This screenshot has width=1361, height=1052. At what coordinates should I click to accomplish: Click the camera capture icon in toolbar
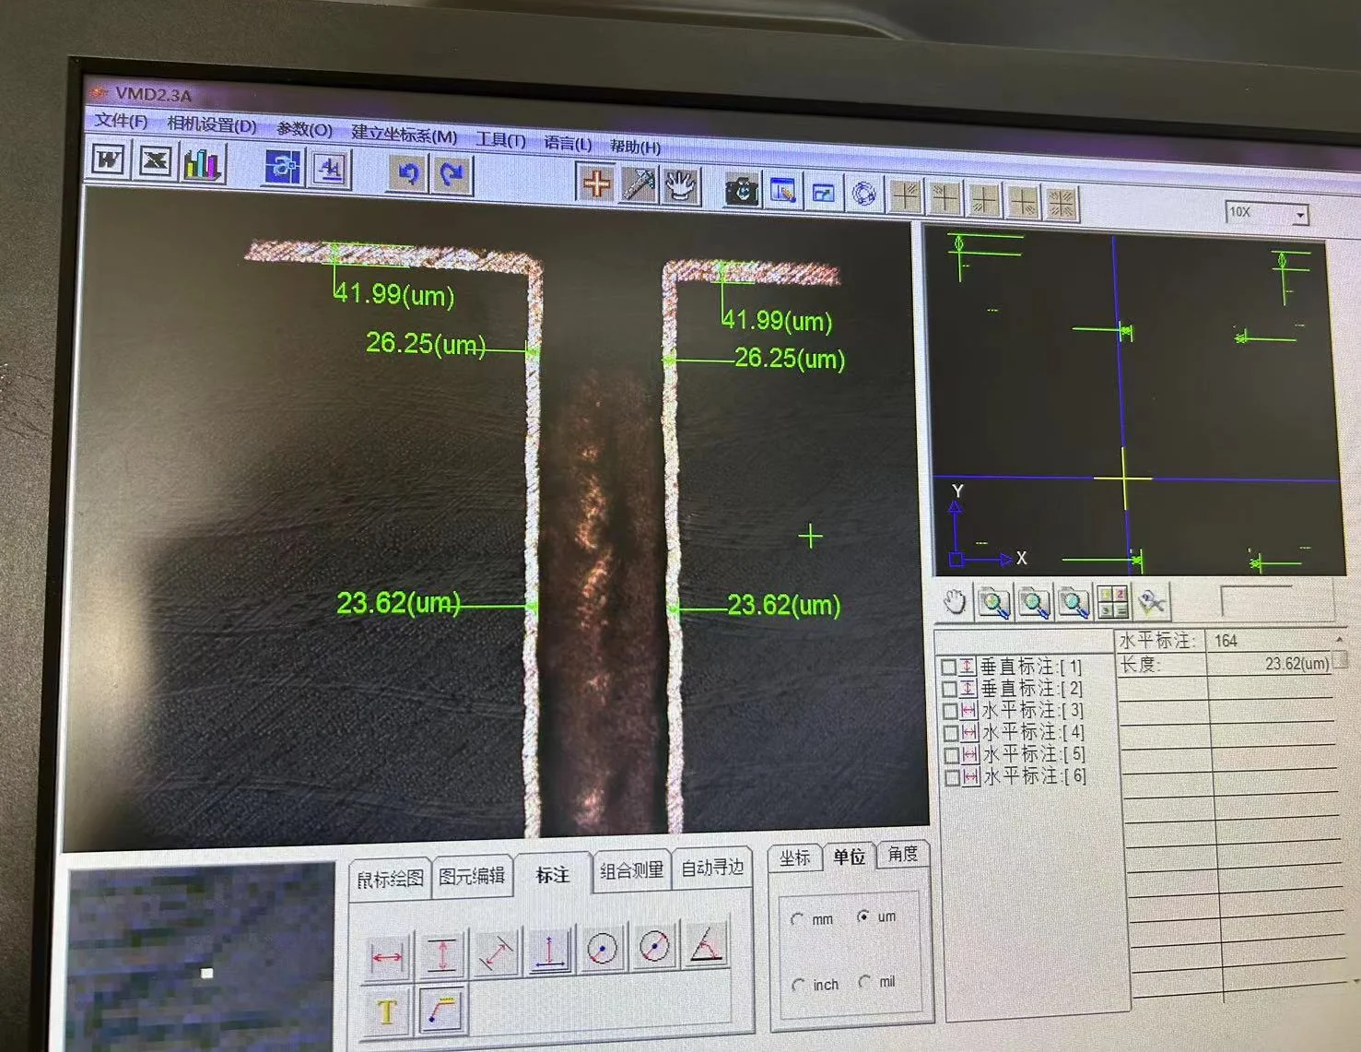(x=742, y=190)
